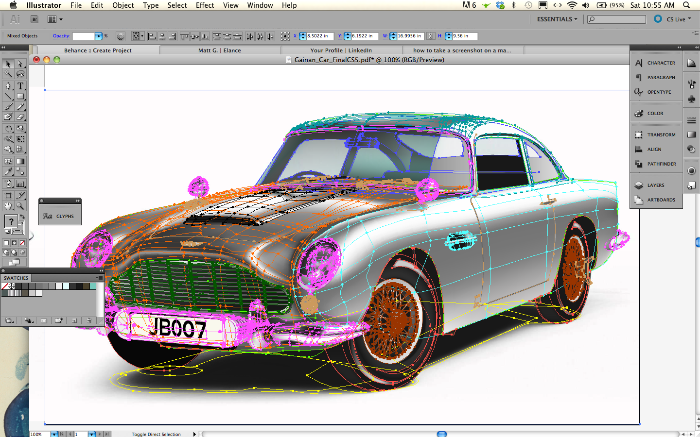Open Adobe Bridge with the Br button
The image size is (700, 437).
pyautogui.click(x=35, y=19)
